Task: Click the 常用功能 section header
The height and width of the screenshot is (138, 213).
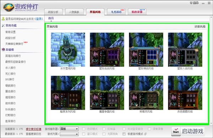Action: coord(11,25)
